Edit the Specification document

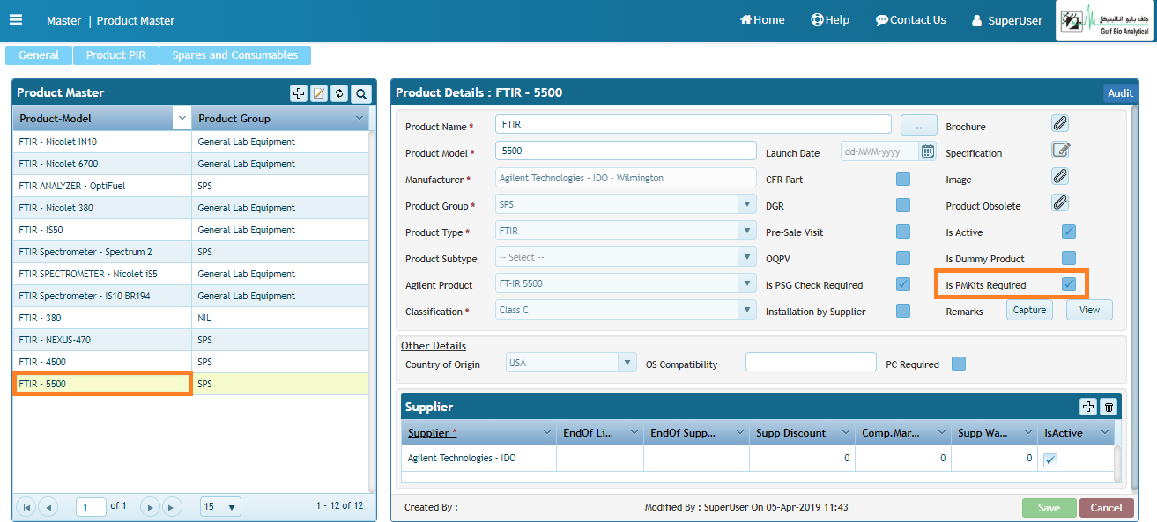pos(1060,150)
